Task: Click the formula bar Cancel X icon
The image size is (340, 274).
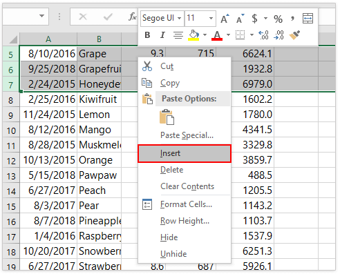Action: [83, 17]
